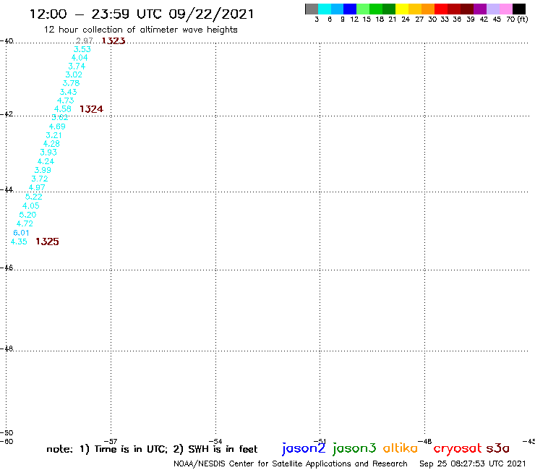Select the purple 42 ft legend swatch
The height and width of the screenshot is (470, 535).
480,9
